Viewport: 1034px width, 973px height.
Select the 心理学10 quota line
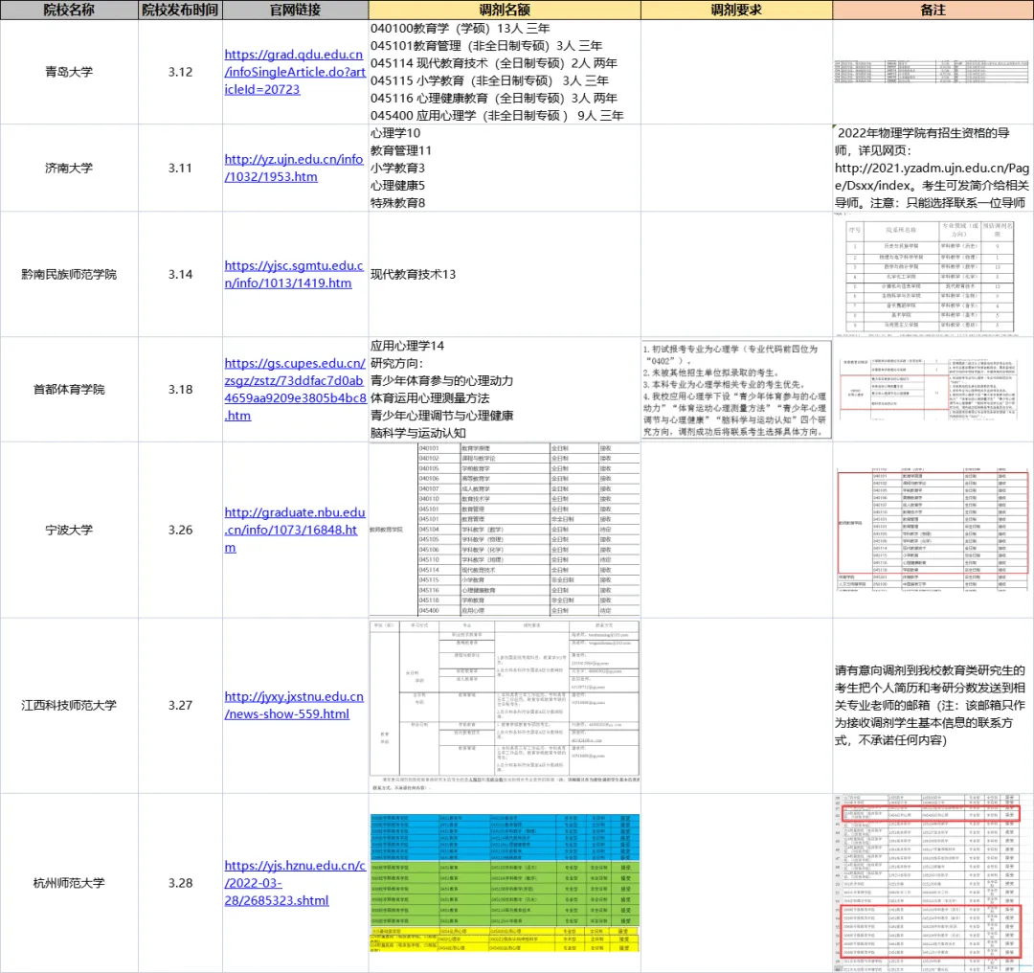395,133
